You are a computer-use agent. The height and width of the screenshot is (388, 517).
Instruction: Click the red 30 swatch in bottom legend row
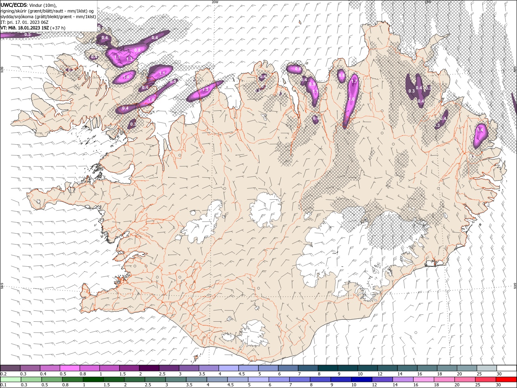tap(506, 380)
